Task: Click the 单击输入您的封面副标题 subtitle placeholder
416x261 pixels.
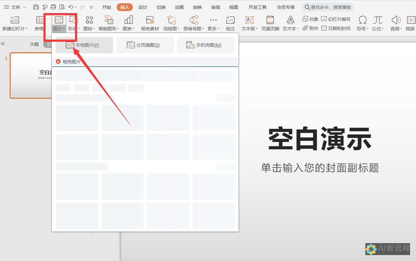Action: click(320, 168)
